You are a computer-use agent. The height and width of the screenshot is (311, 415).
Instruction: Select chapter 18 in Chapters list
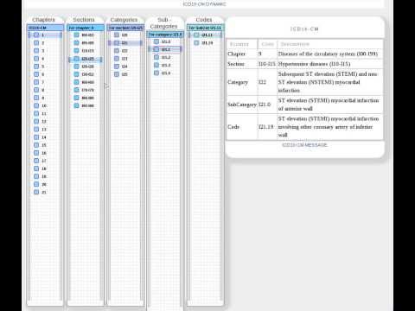[x=44, y=168]
